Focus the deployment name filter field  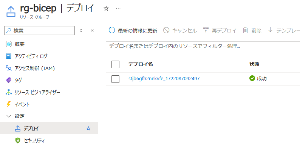203,46
